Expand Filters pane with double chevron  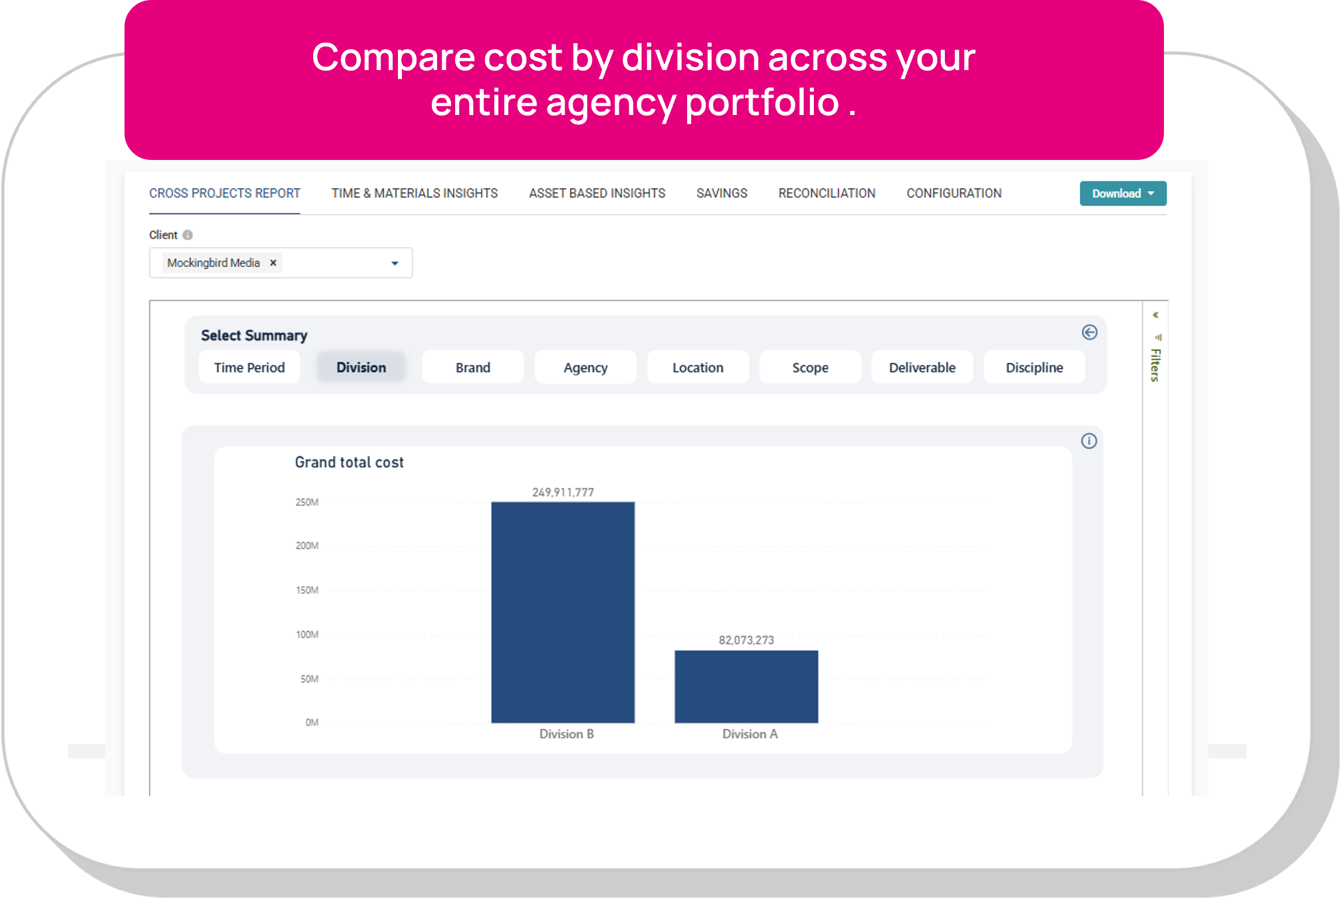click(x=1155, y=315)
